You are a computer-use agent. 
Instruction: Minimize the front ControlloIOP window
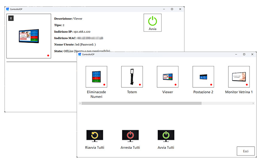236,54
